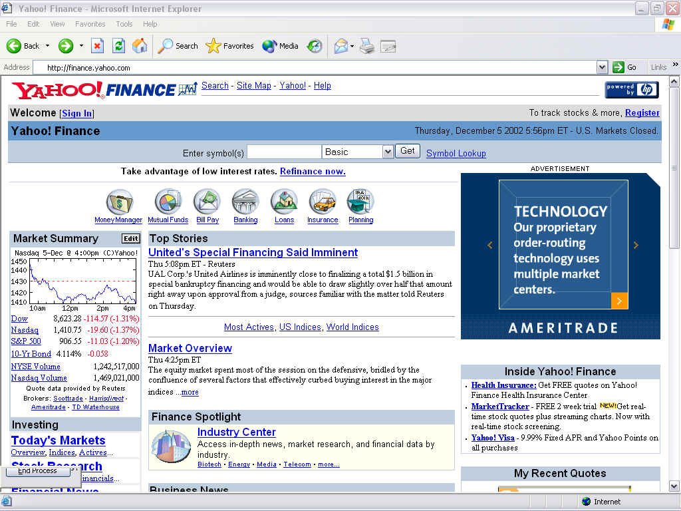Open the Basic quote type dropdown

388,152
